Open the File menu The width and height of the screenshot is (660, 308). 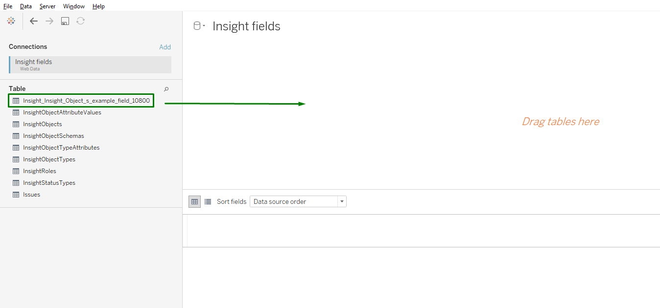pos(8,6)
